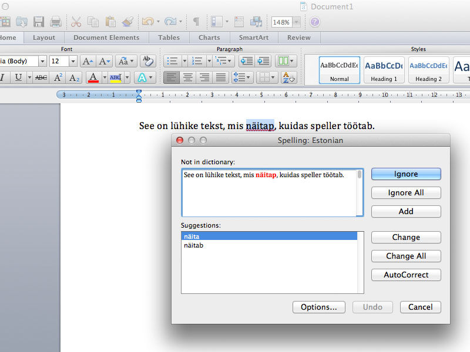Click the Undo arrow icon
This screenshot has width=470, height=352.
148,22
